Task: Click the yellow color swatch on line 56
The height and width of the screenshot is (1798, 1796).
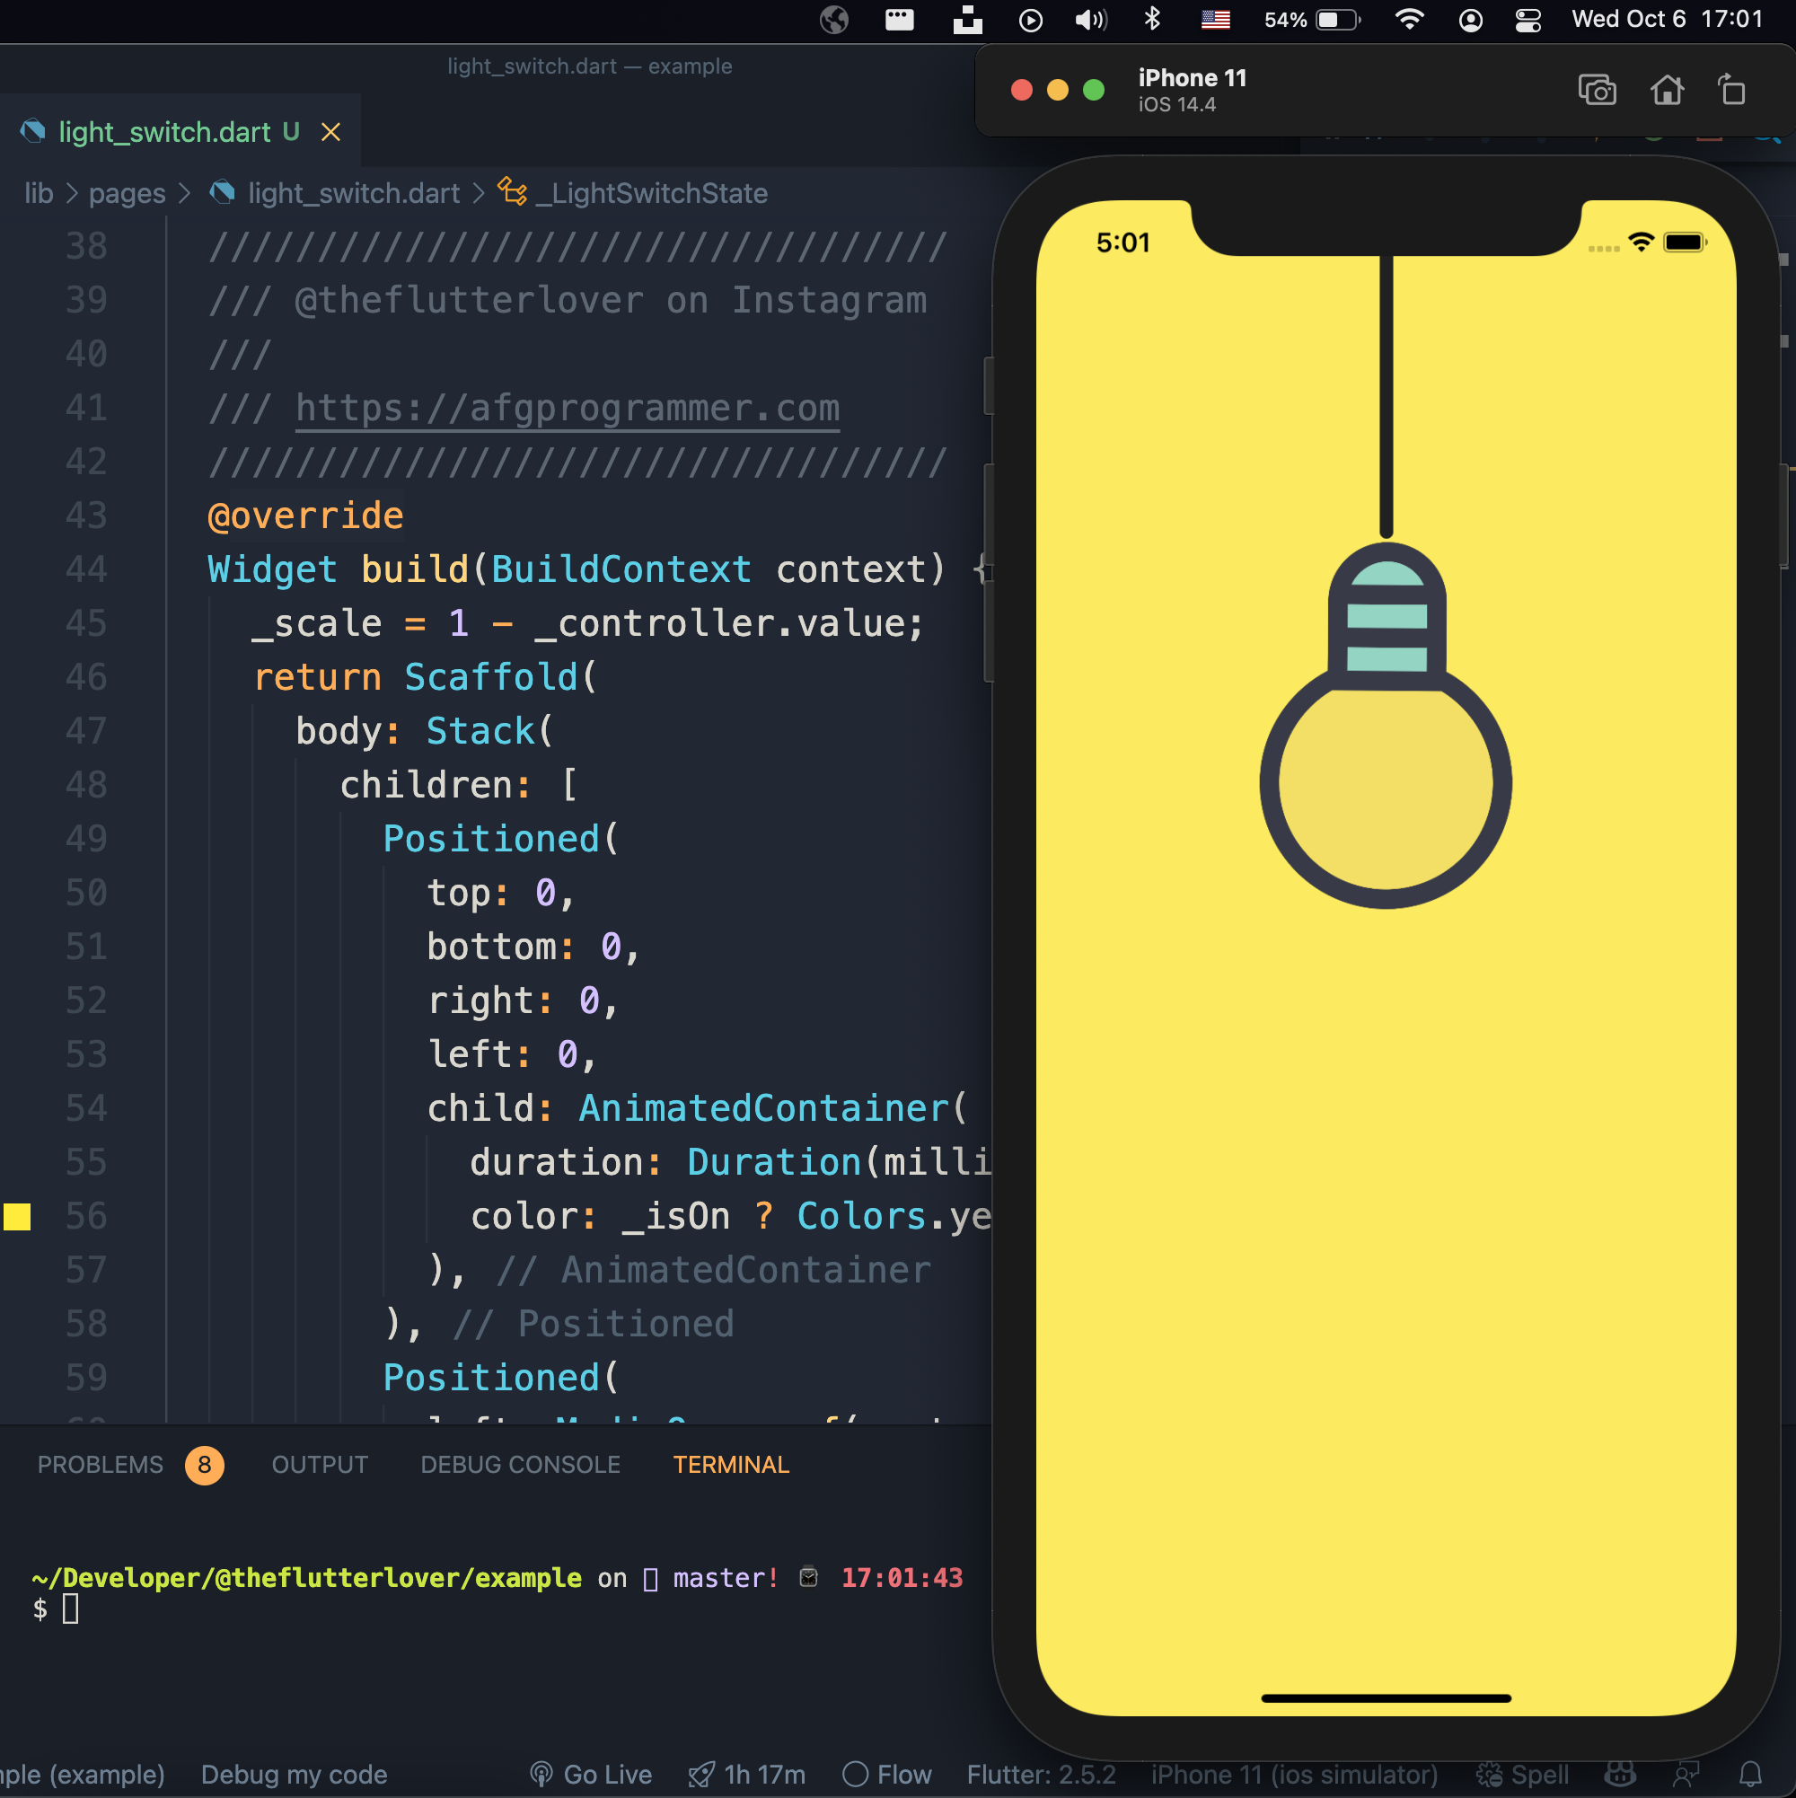Action: pyautogui.click(x=18, y=1216)
